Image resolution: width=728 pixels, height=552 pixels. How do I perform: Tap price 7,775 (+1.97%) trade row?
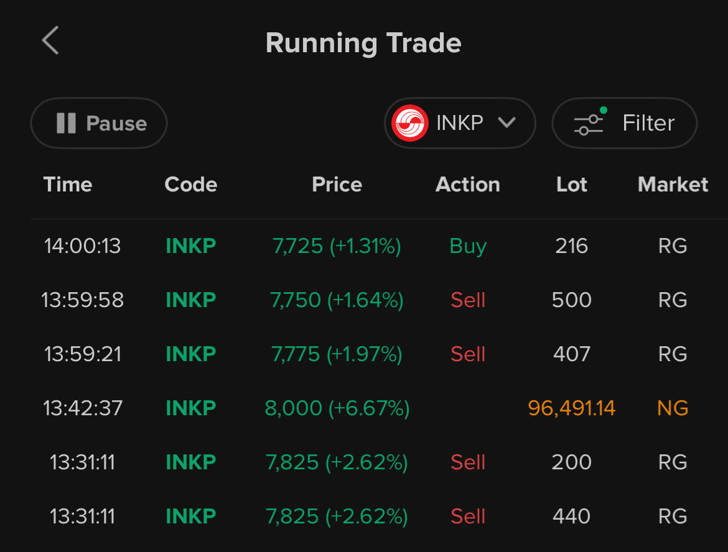coord(337,354)
